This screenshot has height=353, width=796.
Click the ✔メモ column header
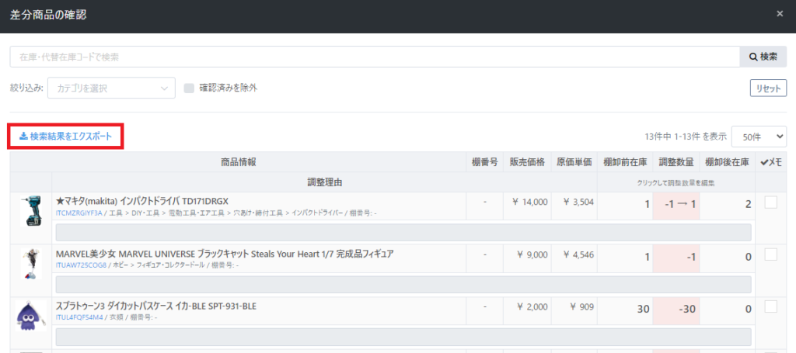(x=770, y=162)
